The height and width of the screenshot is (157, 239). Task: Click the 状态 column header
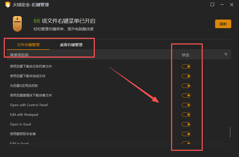186,55
